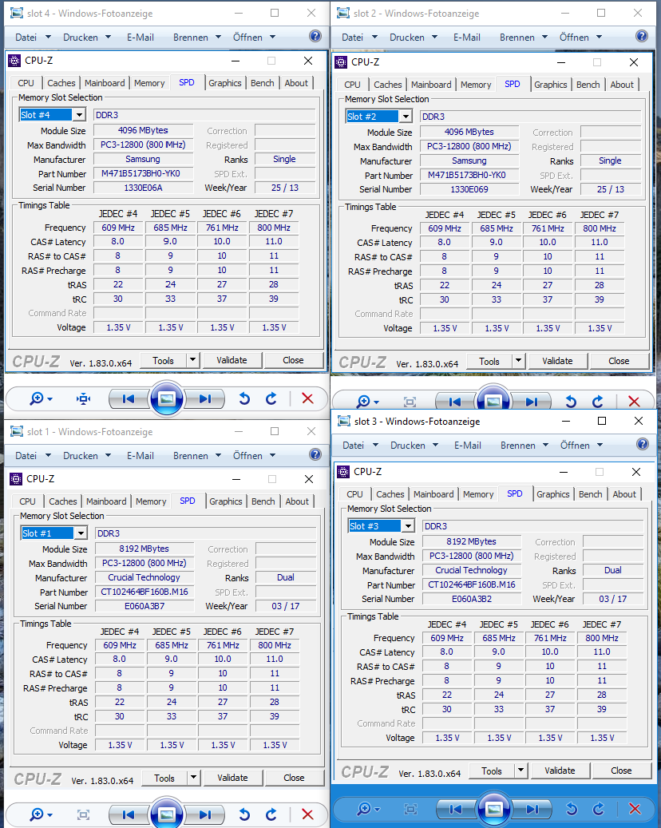Rotate clockwise in slot 3 window
The width and height of the screenshot is (661, 828).
click(x=599, y=809)
